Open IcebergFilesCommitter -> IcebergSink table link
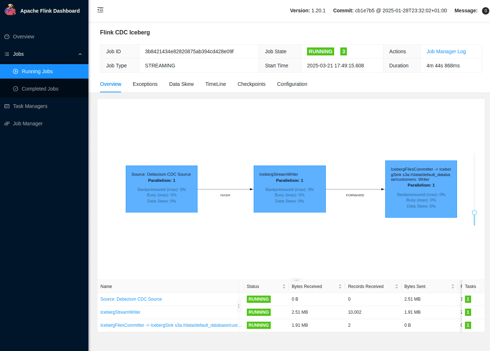 [171, 325]
